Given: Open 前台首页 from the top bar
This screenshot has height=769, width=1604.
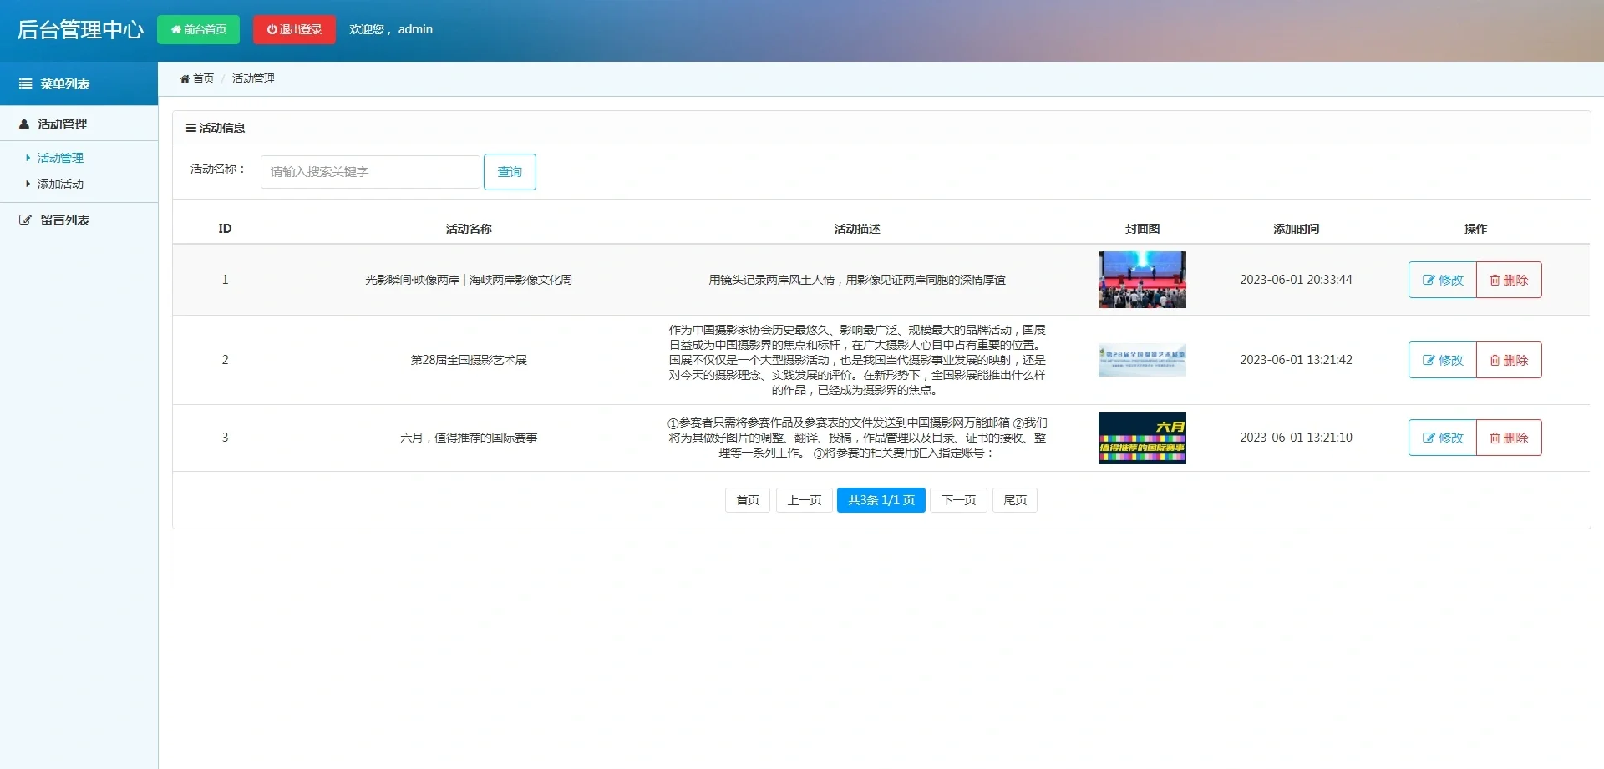Looking at the screenshot, I should click(198, 29).
